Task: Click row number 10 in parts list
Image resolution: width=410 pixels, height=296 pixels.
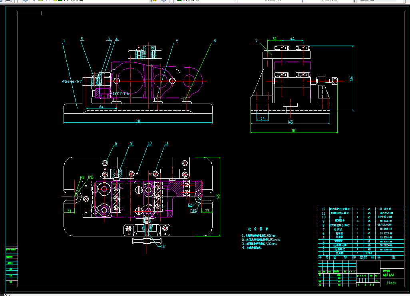Action: coord(323,217)
